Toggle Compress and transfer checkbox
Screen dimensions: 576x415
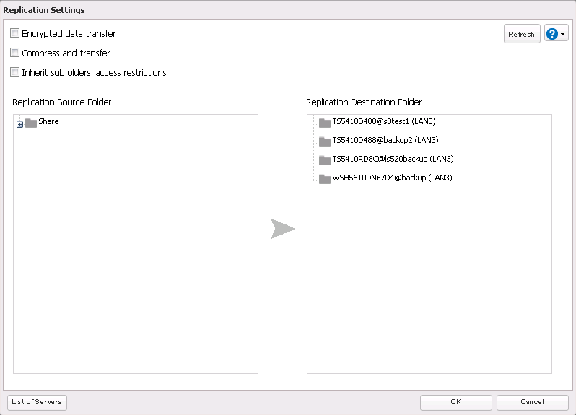pyautogui.click(x=15, y=53)
